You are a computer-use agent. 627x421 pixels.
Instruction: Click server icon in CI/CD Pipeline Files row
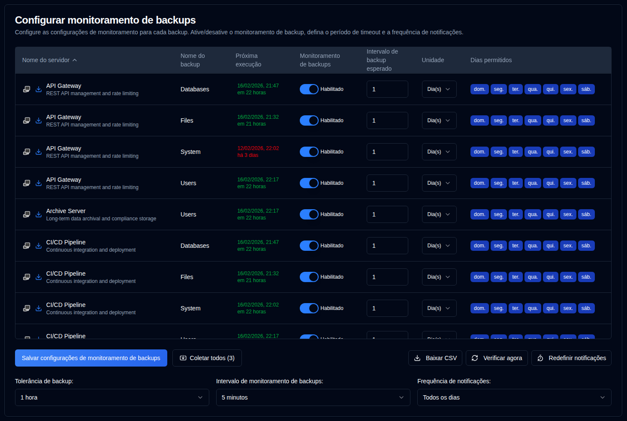pos(27,277)
